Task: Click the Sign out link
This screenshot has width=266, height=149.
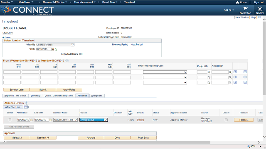Action: (259, 2)
